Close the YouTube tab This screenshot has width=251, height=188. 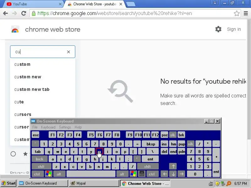pos(60,4)
